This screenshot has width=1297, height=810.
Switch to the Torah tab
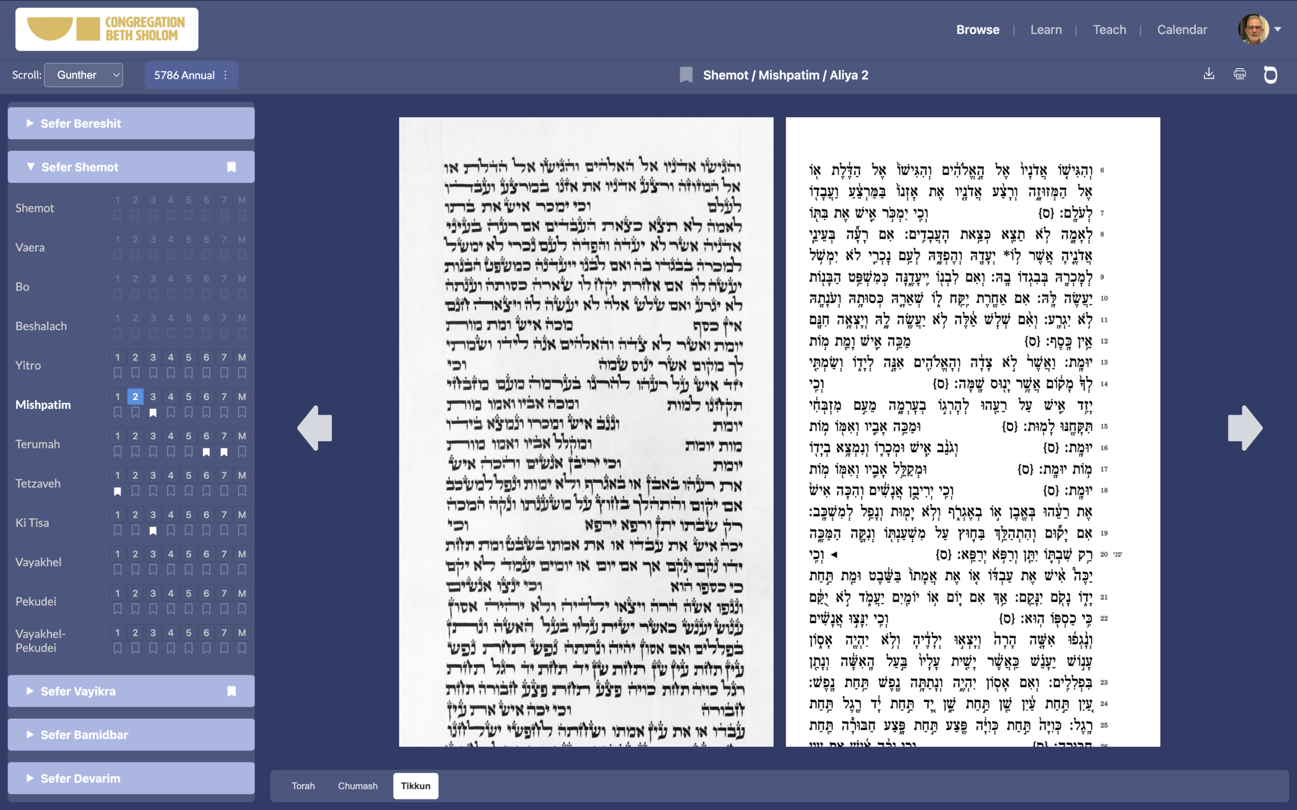pos(303,785)
